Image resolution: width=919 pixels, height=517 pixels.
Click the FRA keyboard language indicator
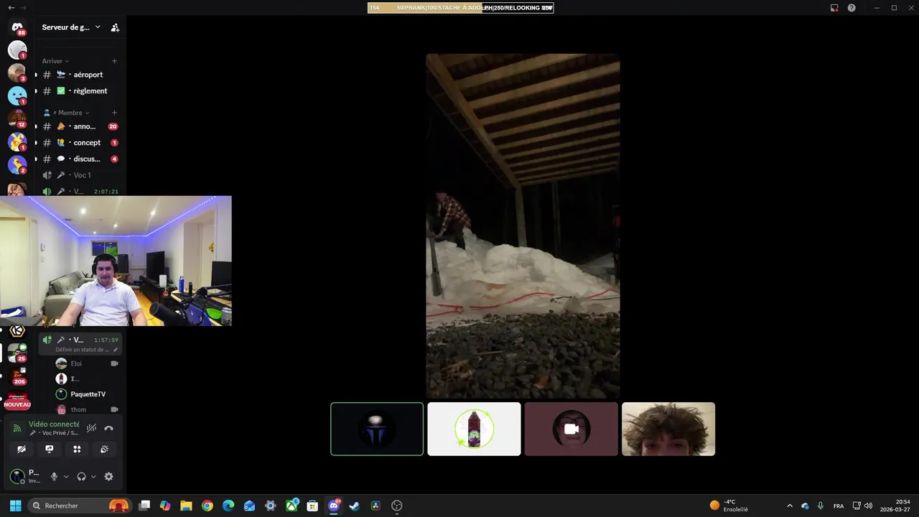coord(838,506)
